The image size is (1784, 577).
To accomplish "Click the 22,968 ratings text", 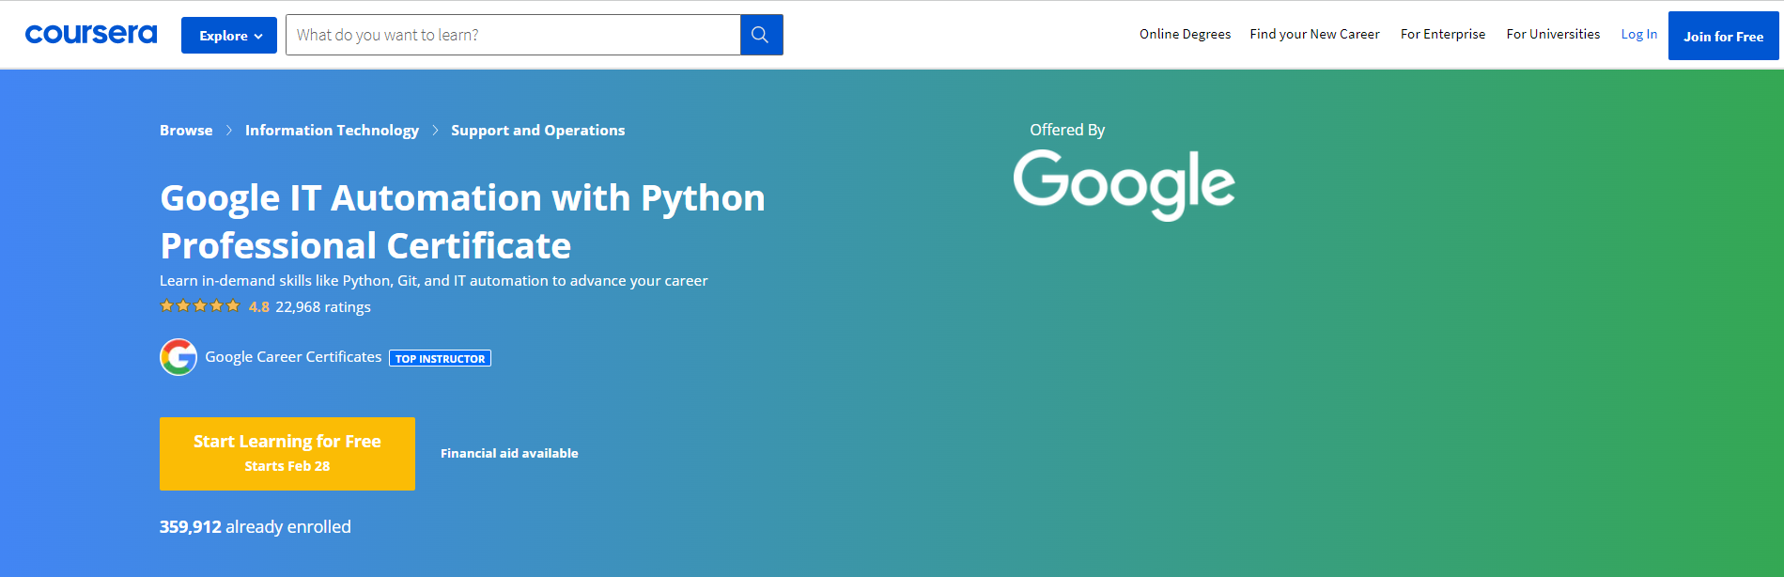I will pos(323,307).
